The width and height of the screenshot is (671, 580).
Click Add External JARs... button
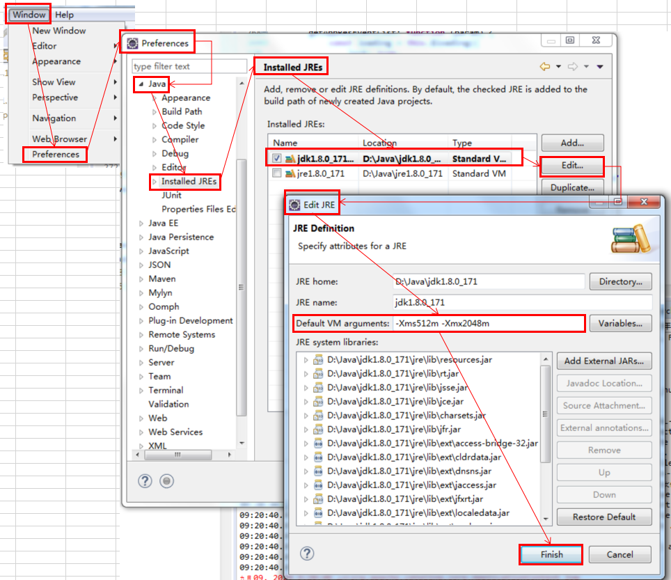click(604, 361)
